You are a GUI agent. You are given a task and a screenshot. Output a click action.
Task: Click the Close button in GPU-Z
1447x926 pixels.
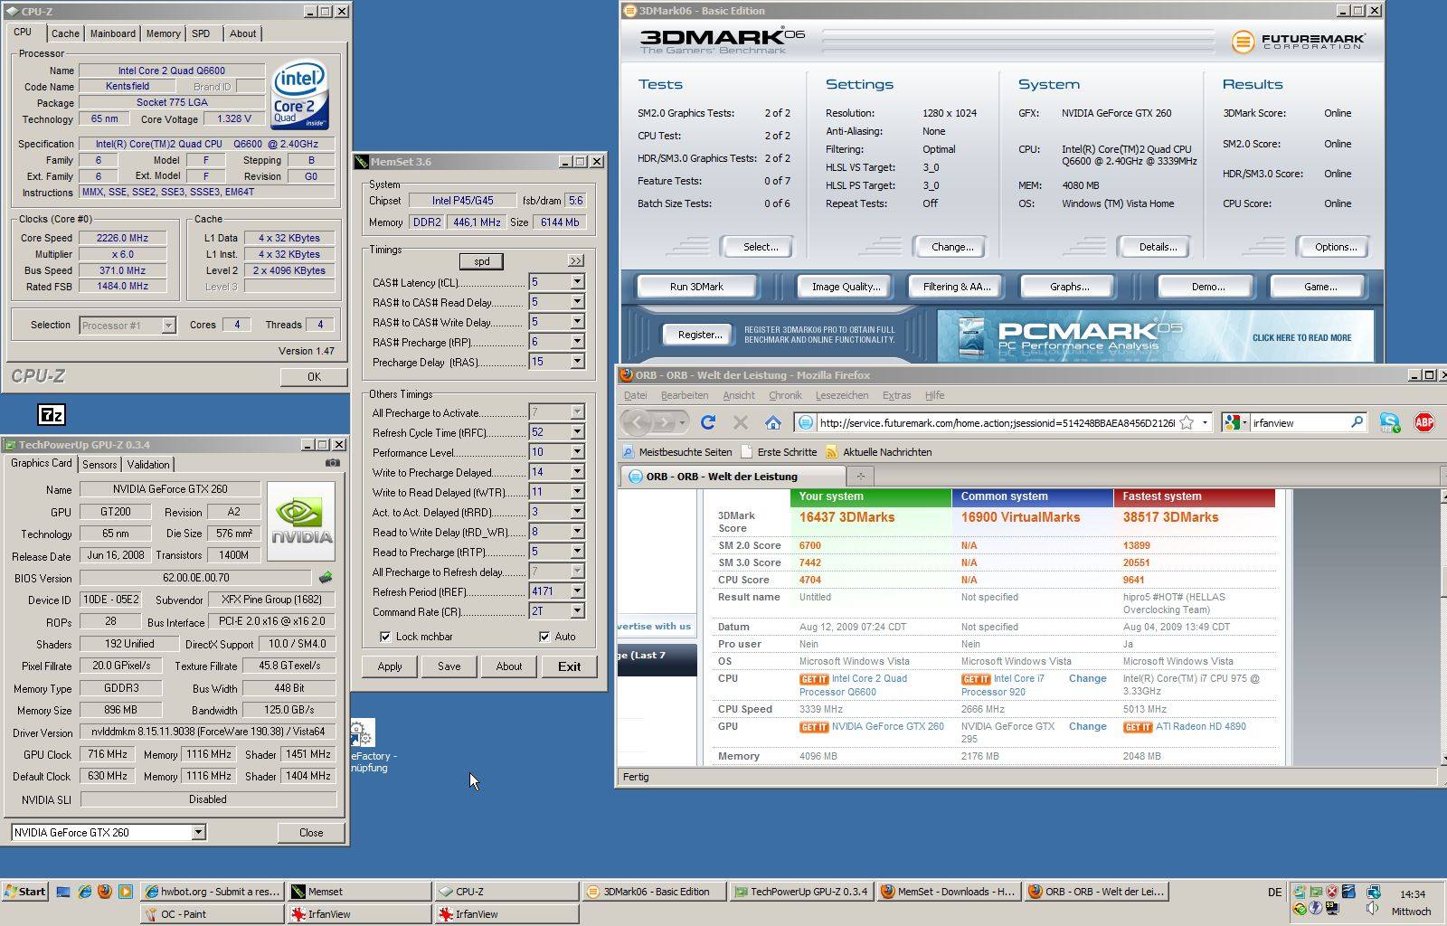point(311,833)
